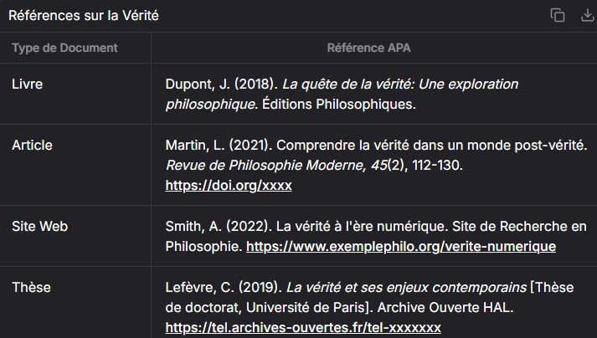Click the "Type de Document" column header
This screenshot has width=597, height=338.
(x=64, y=48)
